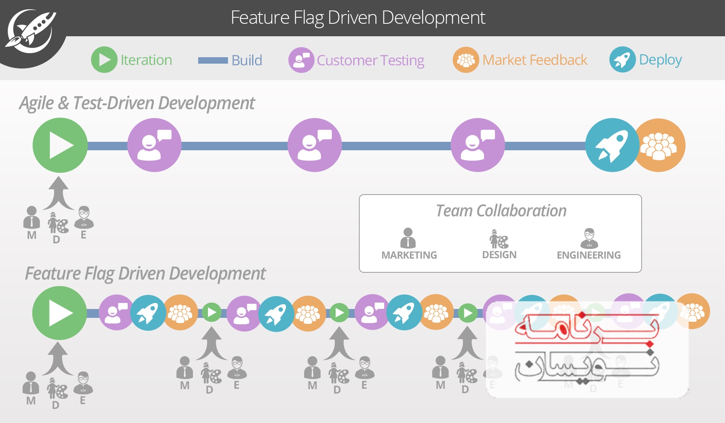The height and width of the screenshot is (423, 725).
Task: Click the Build label in the legend
Action: (246, 60)
